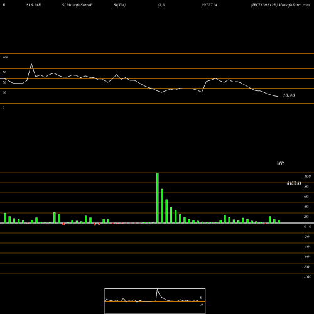Click the 5157.83 value beside the MR axis
The image size is (314, 314).
pyautogui.click(x=294, y=183)
